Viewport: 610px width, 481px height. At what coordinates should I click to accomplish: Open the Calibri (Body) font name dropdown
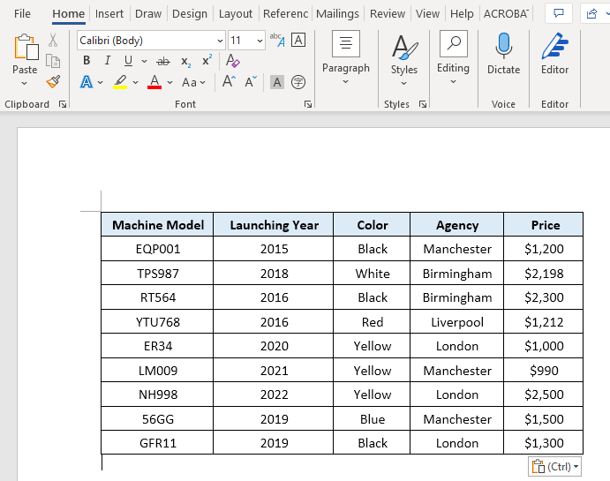click(x=219, y=41)
